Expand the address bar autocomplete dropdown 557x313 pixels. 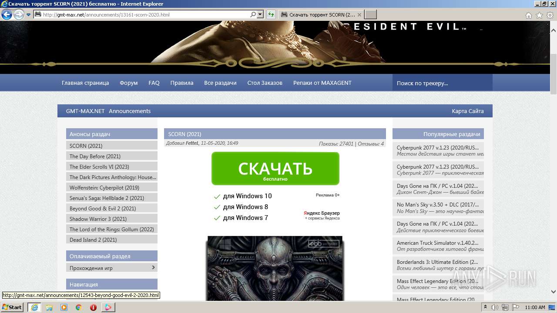[x=260, y=14]
